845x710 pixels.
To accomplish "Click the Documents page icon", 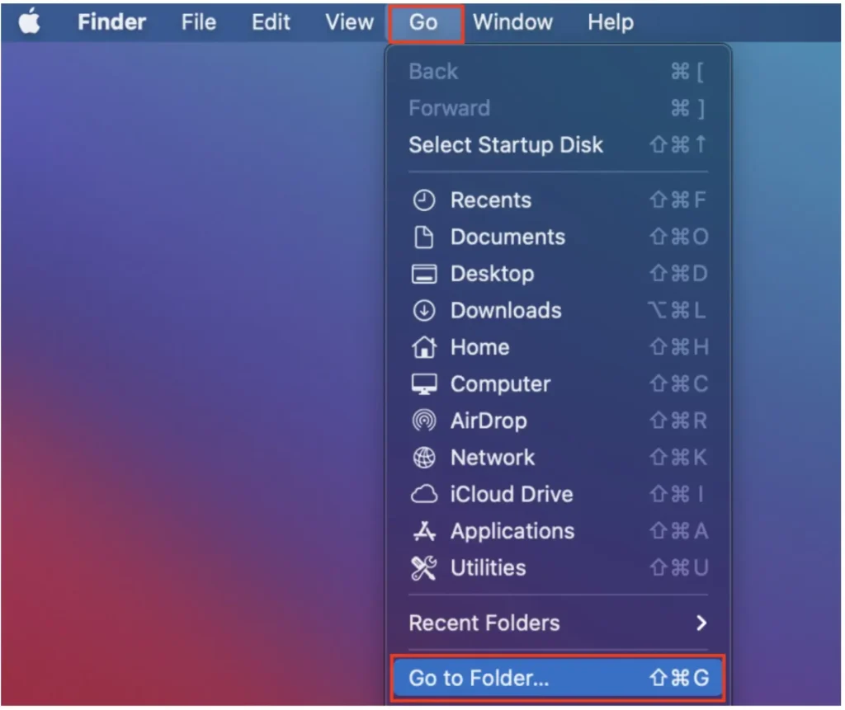I will pyautogui.click(x=423, y=237).
